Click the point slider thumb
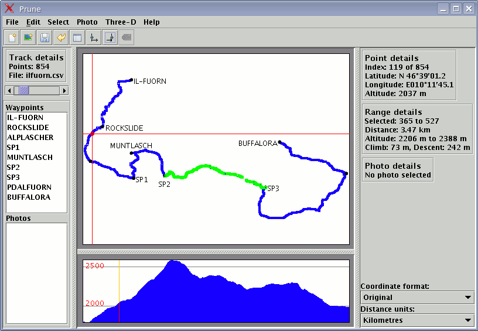Screen dimensions: 478x331 23,91
